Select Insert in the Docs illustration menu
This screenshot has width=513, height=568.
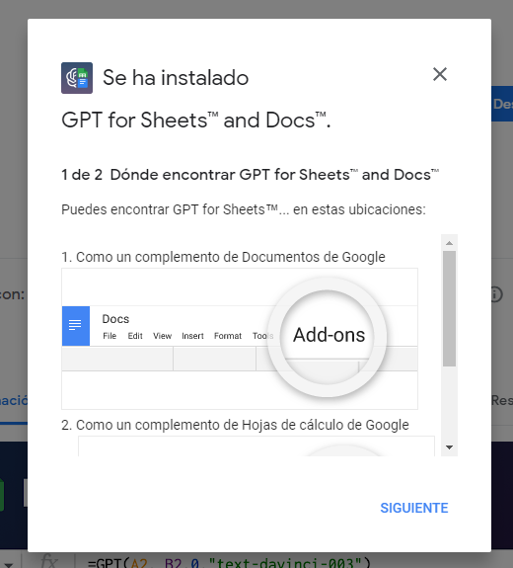[192, 336]
